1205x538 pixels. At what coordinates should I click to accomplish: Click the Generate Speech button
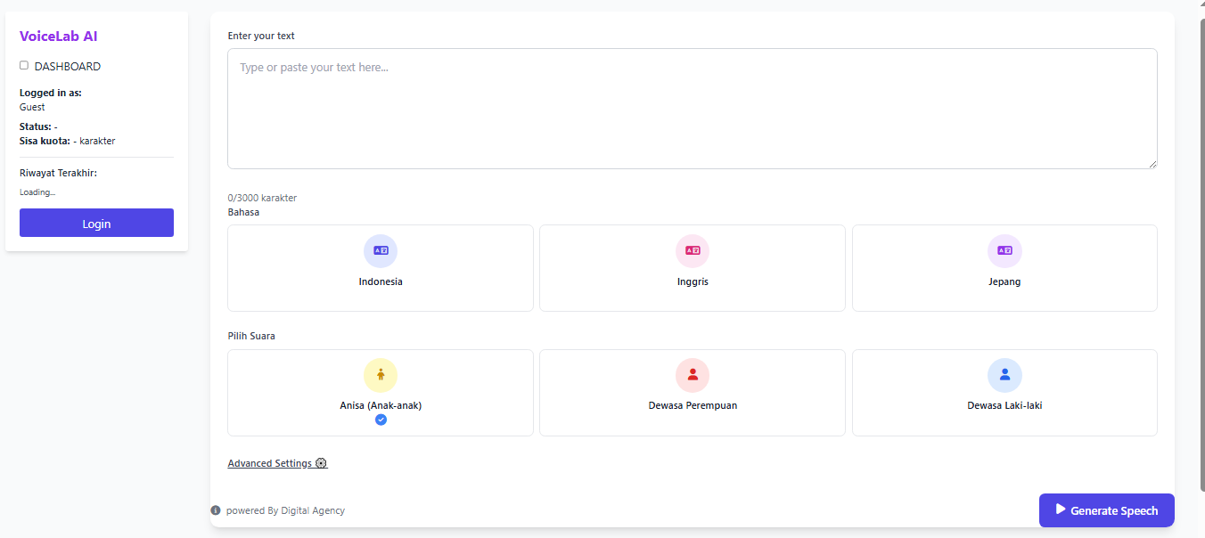tap(1106, 510)
